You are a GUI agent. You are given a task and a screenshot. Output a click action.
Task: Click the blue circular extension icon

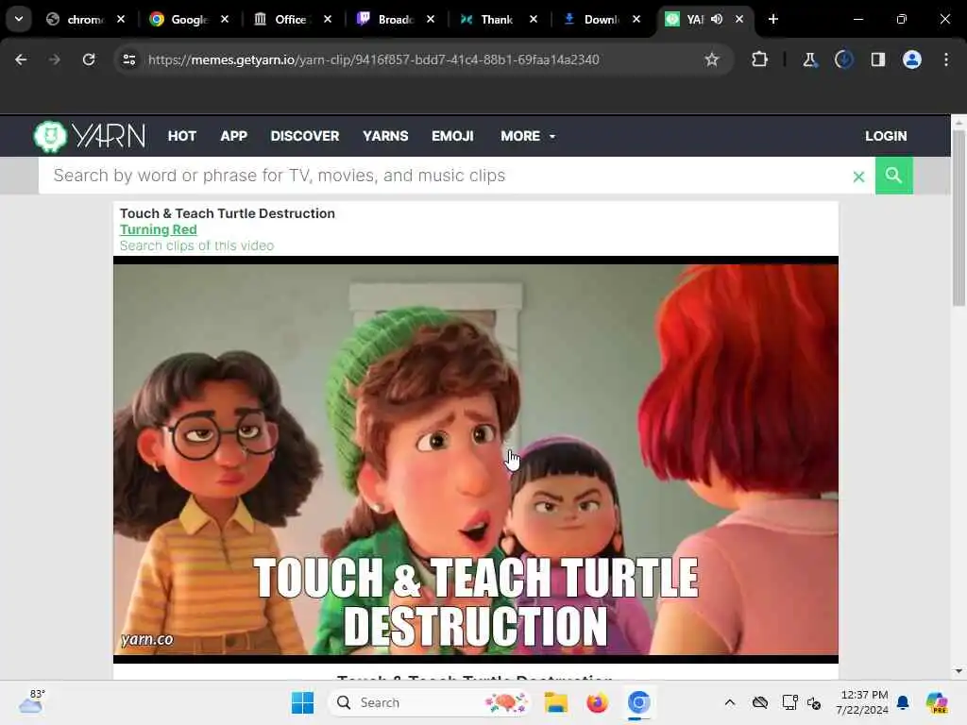[x=843, y=59]
